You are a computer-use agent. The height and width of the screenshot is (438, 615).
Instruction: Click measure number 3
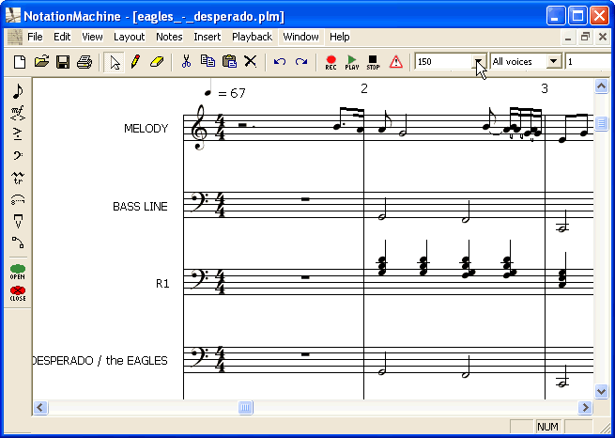pyautogui.click(x=544, y=89)
